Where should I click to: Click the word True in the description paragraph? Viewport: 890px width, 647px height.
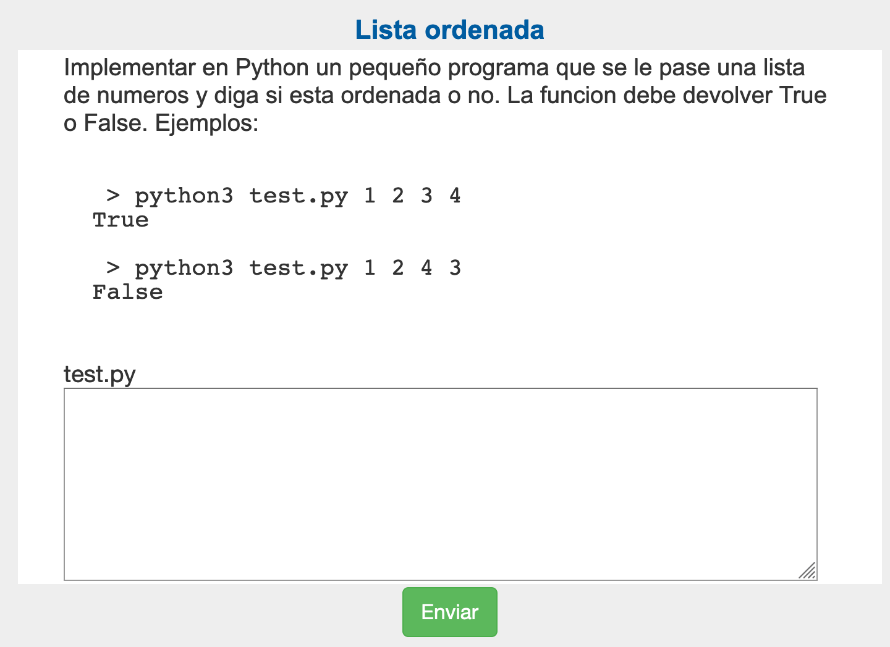[x=803, y=96]
